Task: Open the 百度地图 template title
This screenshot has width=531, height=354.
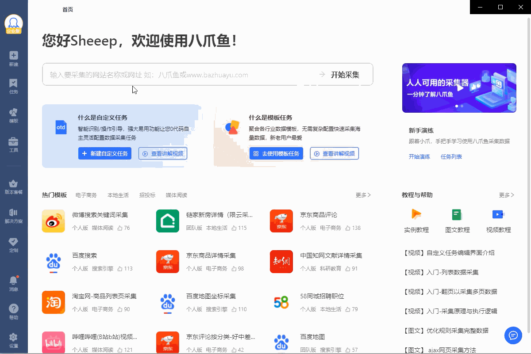Action: 312,337
